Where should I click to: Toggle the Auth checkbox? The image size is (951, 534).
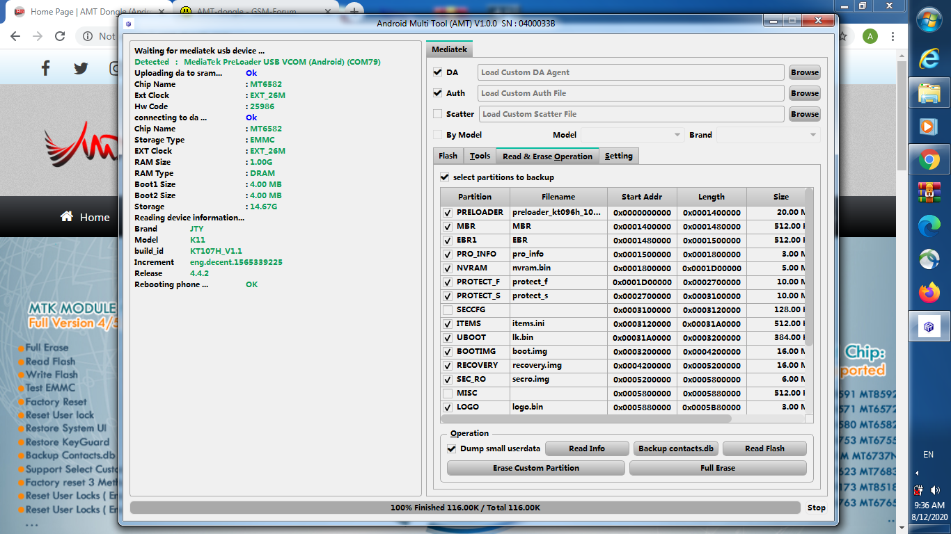tap(438, 93)
